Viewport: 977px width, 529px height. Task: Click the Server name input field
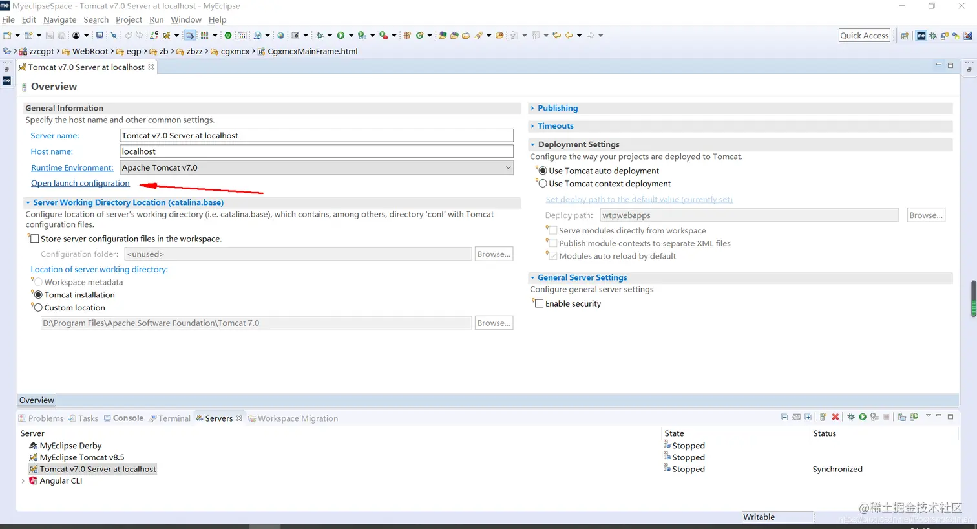click(317, 136)
